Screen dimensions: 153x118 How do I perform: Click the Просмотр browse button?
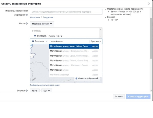(x=96, y=41)
